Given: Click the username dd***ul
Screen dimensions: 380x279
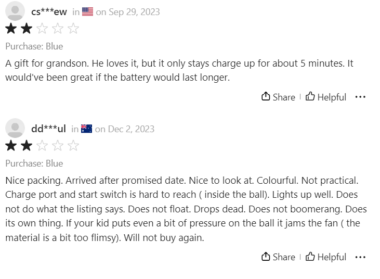Looking at the screenshot, I should click(48, 129).
